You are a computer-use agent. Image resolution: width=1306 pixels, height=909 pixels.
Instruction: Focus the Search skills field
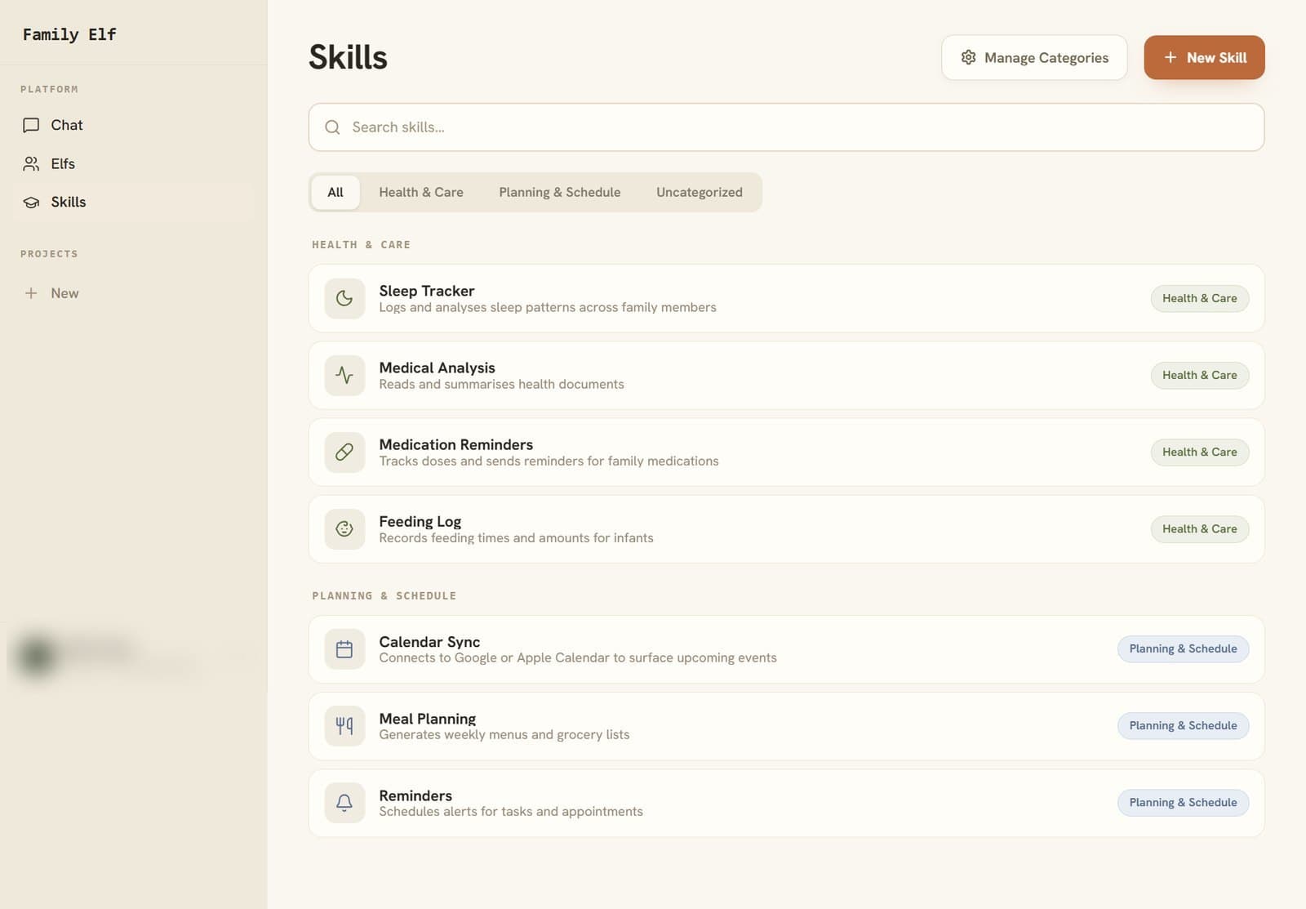coord(786,127)
